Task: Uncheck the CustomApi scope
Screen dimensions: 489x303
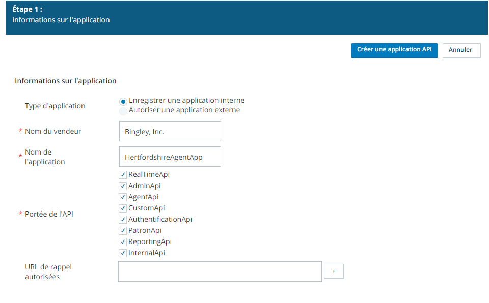Action: [123, 208]
